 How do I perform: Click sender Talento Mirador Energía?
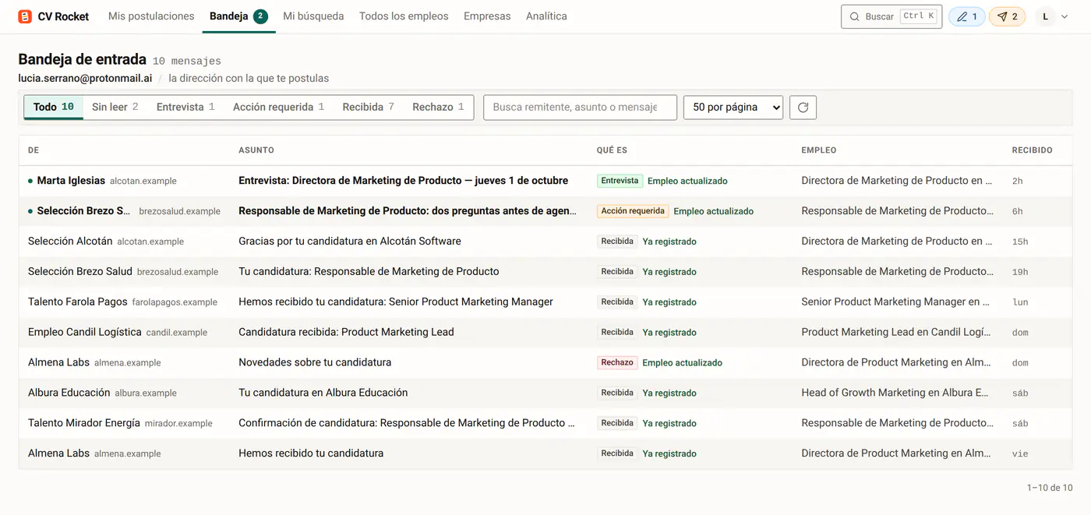point(84,423)
